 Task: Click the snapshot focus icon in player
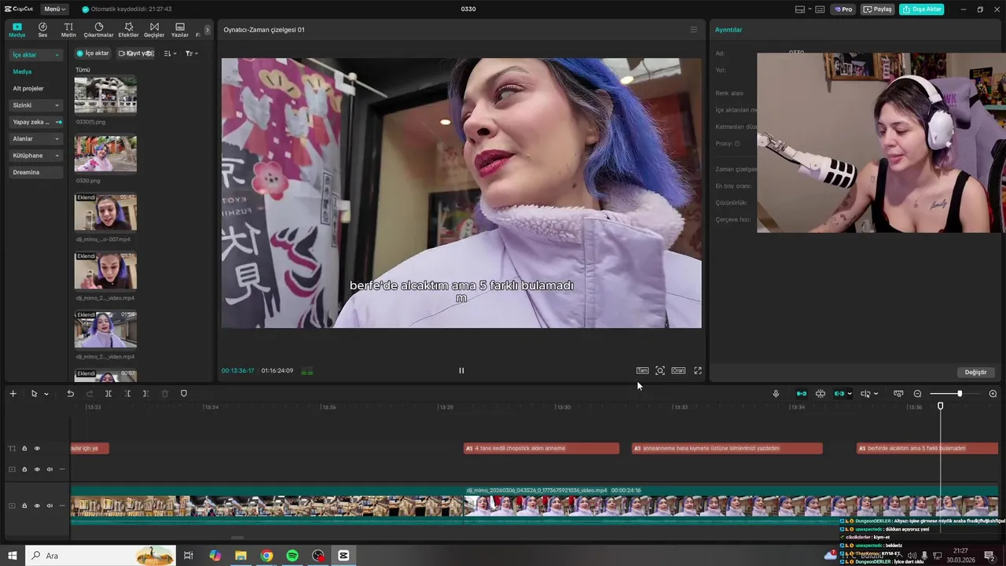pyautogui.click(x=660, y=370)
